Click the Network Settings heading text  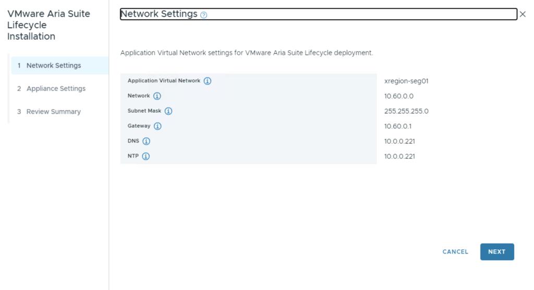pyautogui.click(x=159, y=14)
